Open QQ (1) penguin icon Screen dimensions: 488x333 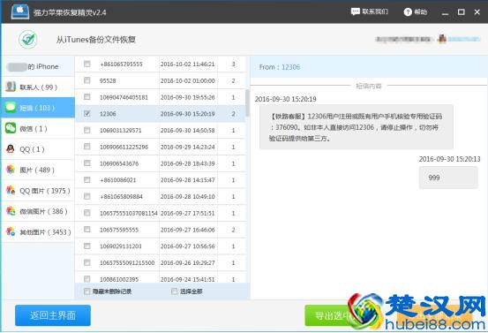(x=11, y=149)
